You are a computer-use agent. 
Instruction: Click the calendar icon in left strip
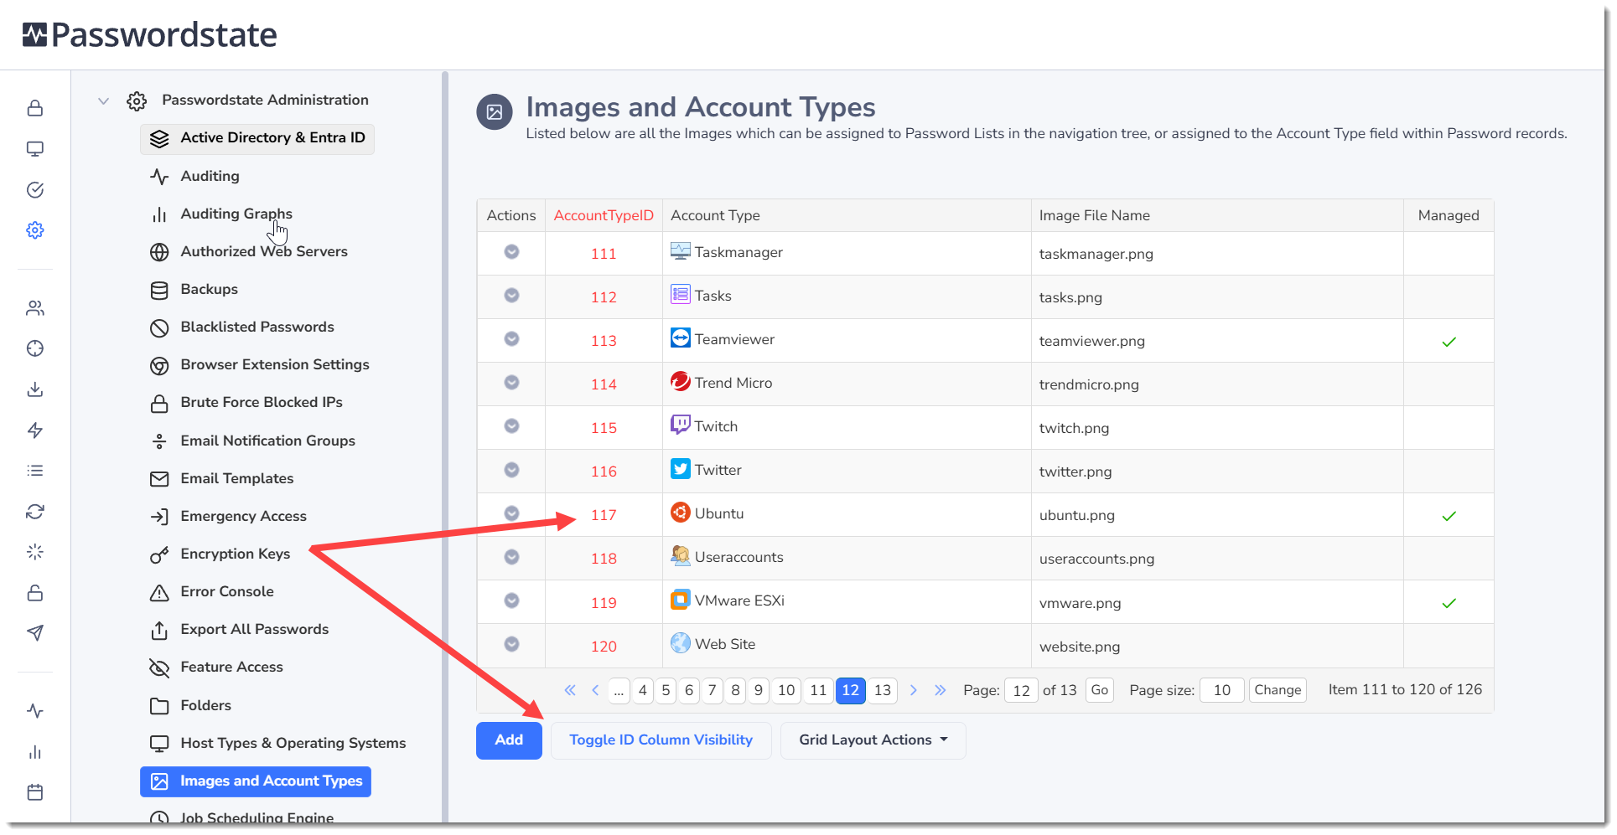tap(35, 792)
